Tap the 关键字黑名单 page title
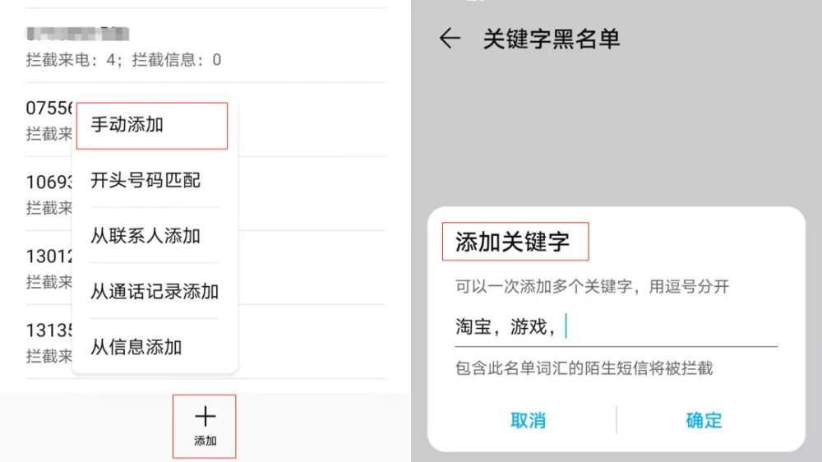This screenshot has height=462, width=822. pos(551,39)
